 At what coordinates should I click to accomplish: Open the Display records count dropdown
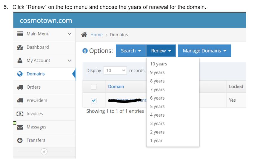(x=116, y=70)
